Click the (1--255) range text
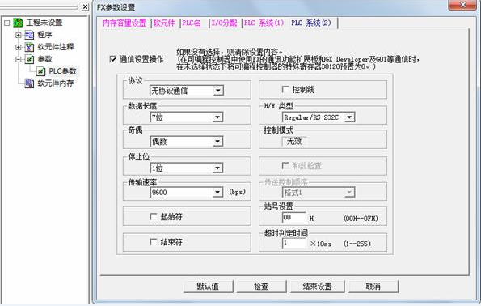This screenshot has height=306, width=481. tap(357, 244)
